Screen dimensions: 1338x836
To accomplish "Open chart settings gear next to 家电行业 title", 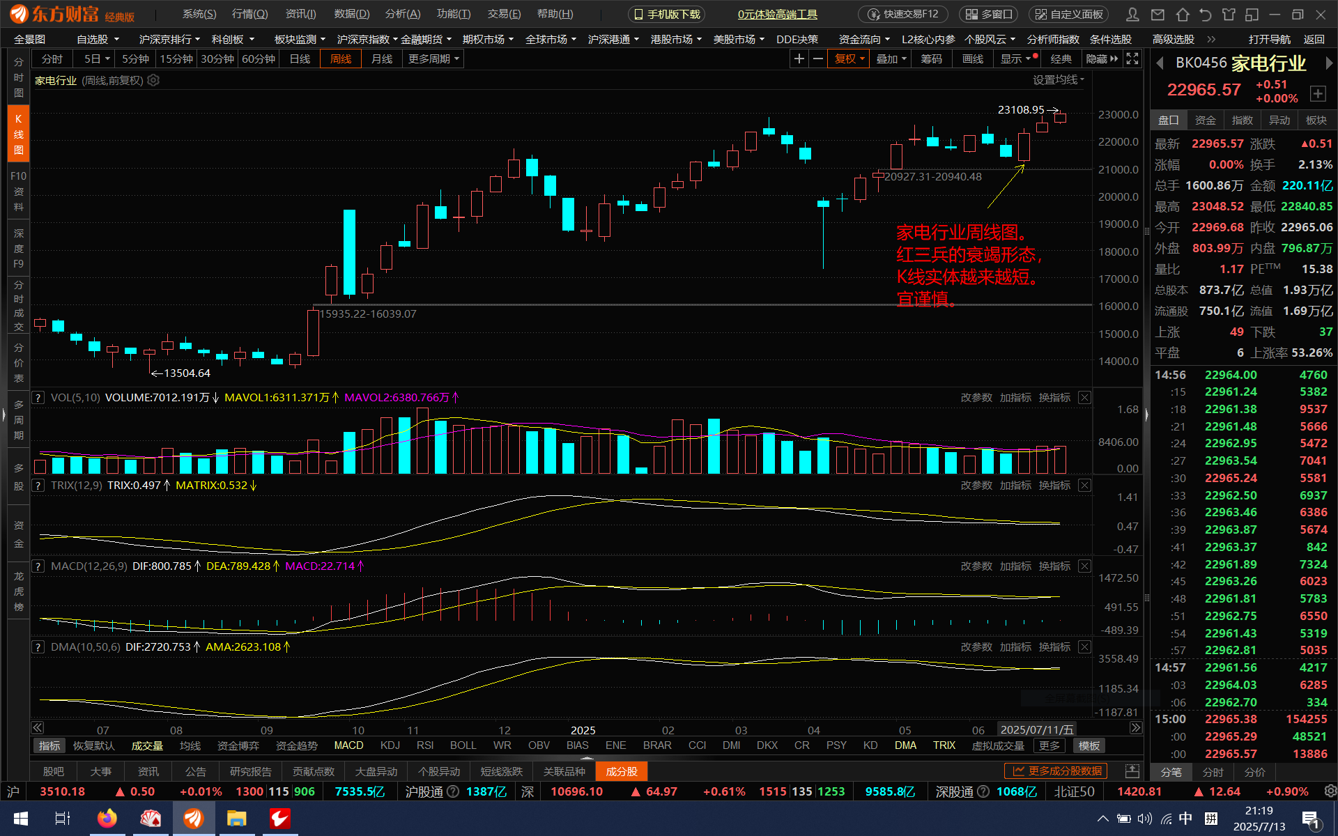I will pyautogui.click(x=153, y=80).
